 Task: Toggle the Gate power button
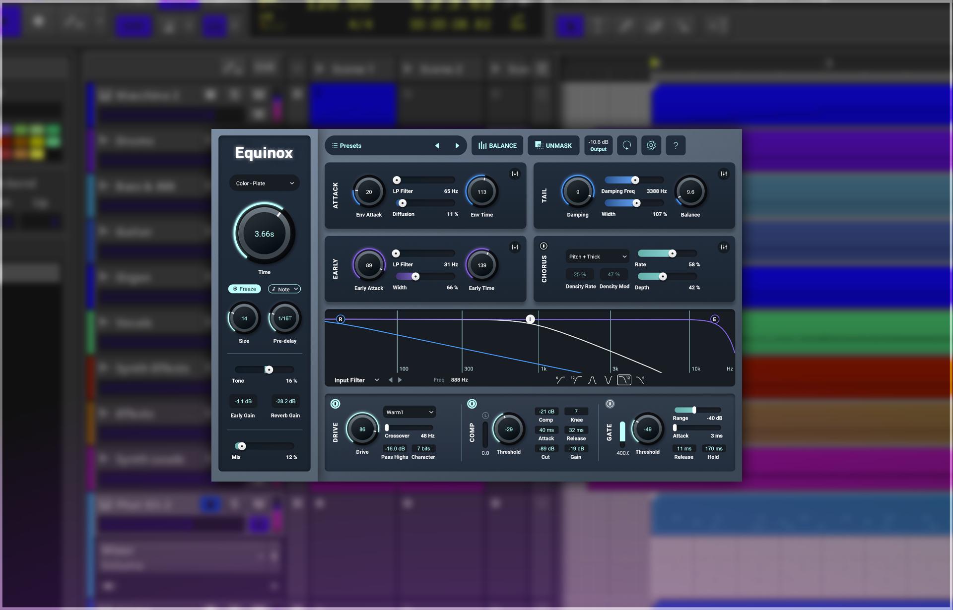[610, 404]
